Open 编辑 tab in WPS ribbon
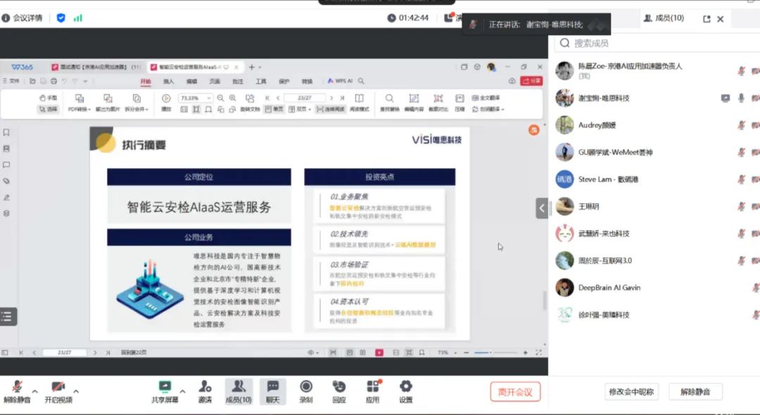 [x=191, y=82]
